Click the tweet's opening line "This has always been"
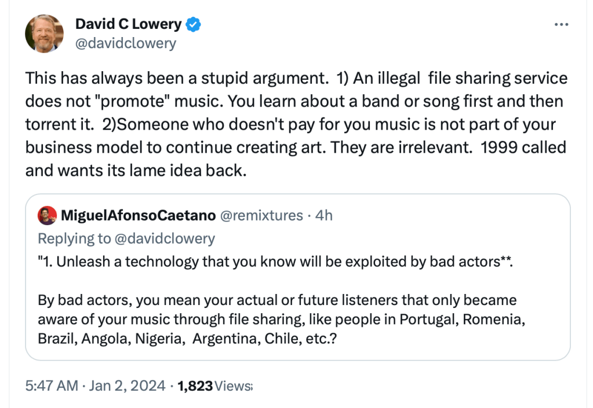This screenshot has height=408, width=593. (x=174, y=78)
